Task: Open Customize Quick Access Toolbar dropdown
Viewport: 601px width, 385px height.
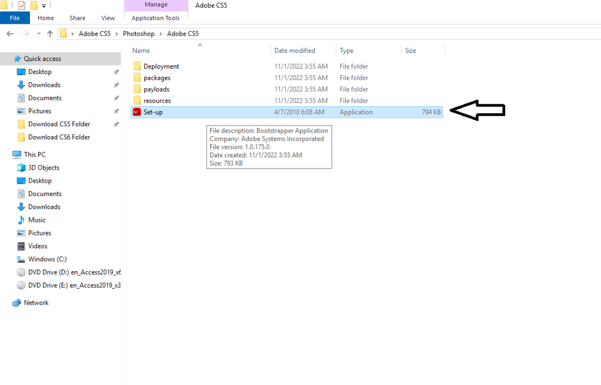Action: pyautogui.click(x=43, y=6)
